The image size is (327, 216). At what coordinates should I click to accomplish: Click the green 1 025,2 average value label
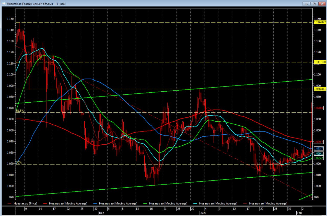tap(319, 158)
